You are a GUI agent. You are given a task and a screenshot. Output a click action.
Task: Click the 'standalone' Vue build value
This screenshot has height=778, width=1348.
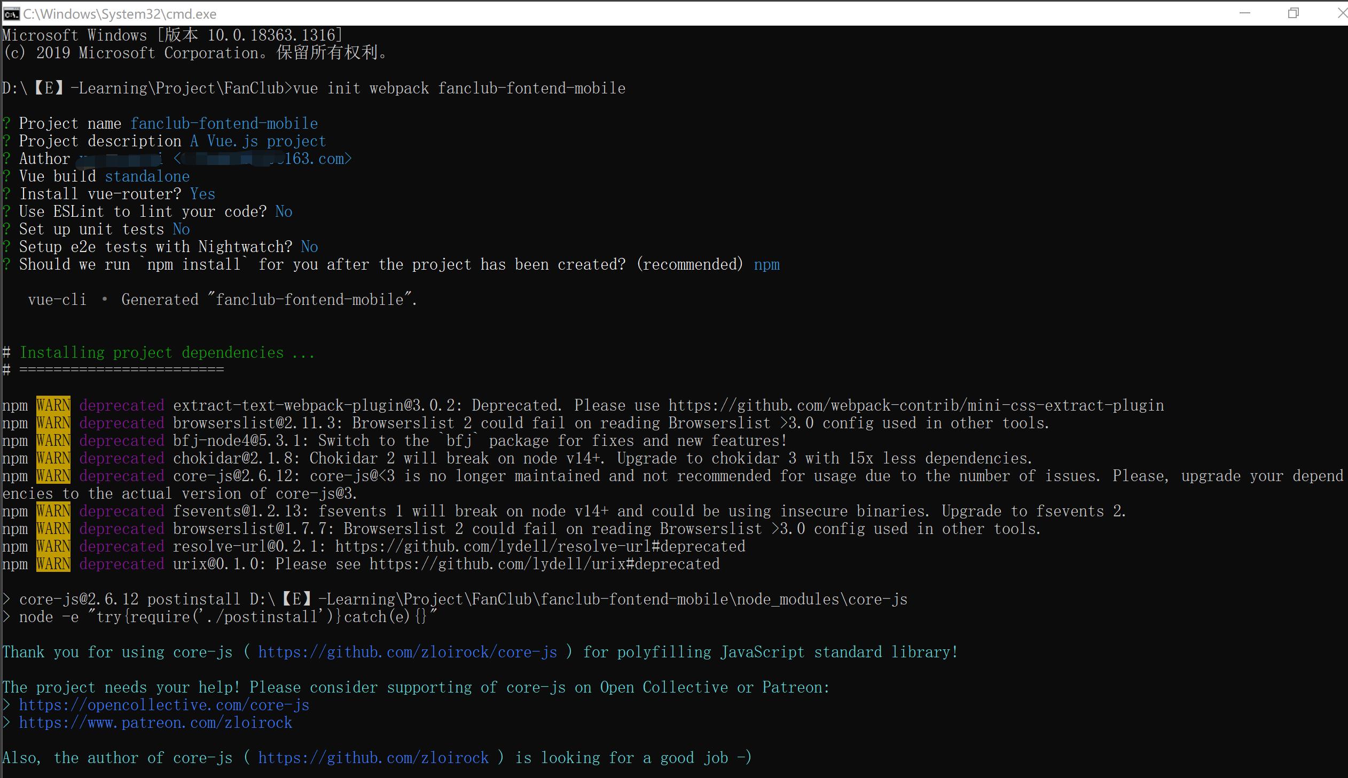pos(147,176)
